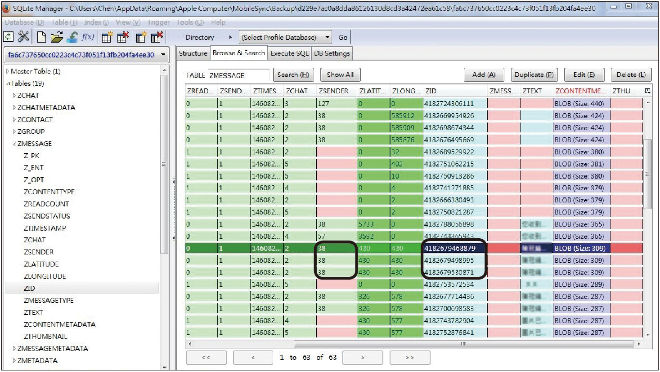Click the ZLATIT... cell showing 5733
Image resolution: width=660 pixels, height=372 pixels.
pyautogui.click(x=373, y=224)
